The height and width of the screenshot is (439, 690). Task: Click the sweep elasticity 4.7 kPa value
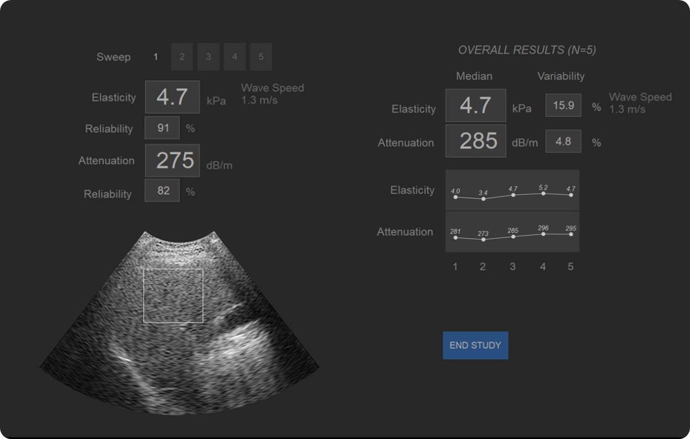[x=172, y=97]
